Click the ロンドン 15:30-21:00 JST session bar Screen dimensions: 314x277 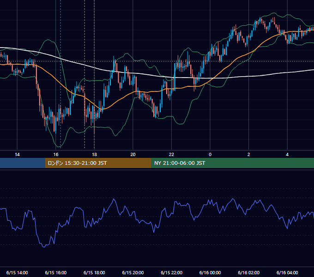tap(98, 163)
